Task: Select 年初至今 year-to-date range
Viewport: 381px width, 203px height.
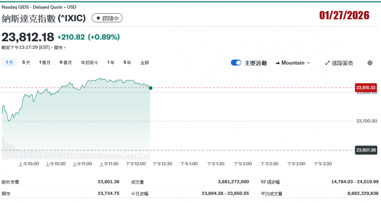Action: [89, 62]
